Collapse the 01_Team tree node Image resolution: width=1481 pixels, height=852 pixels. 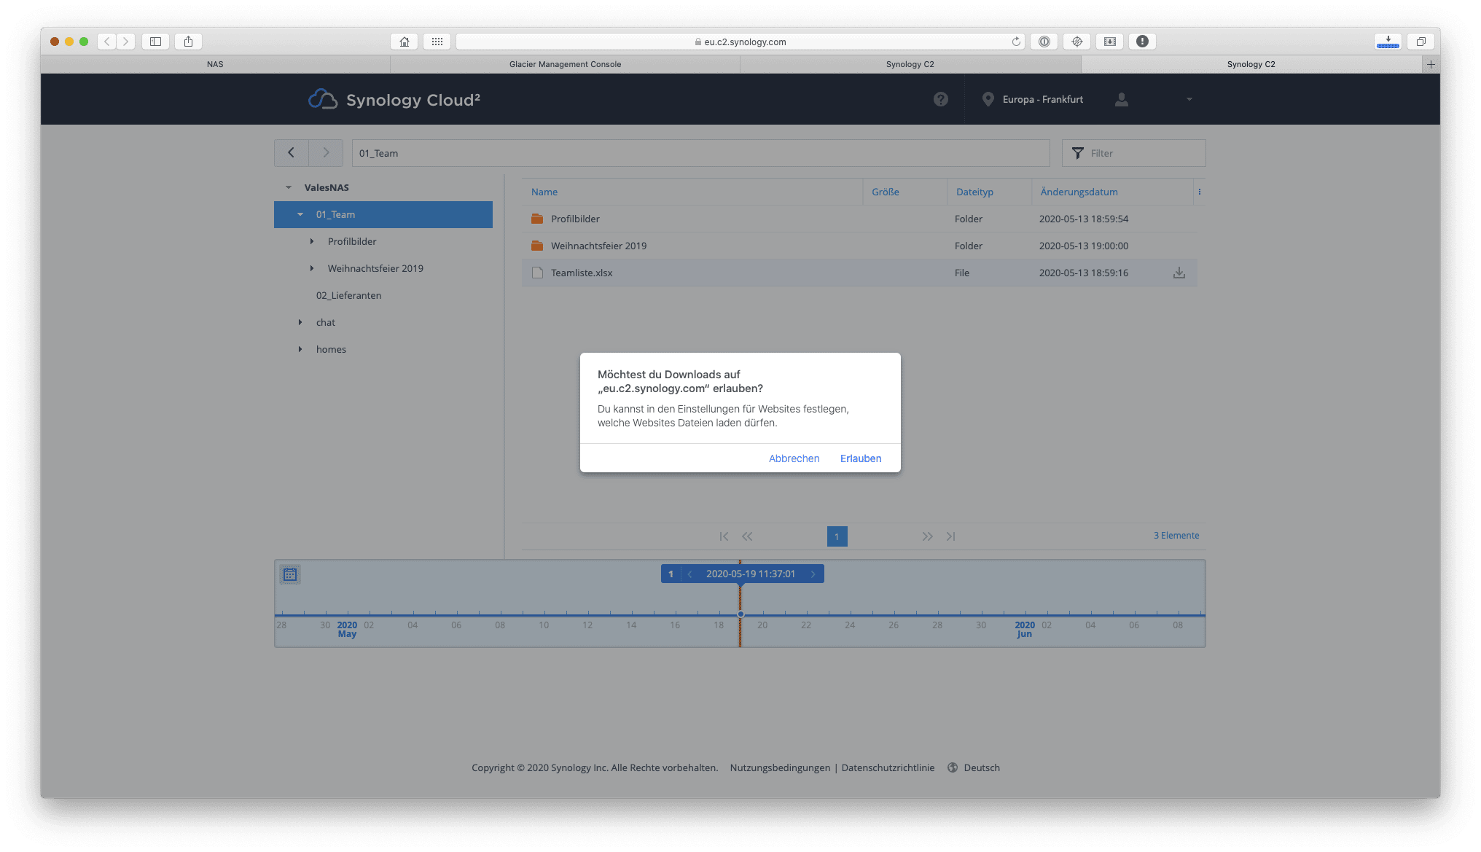[300, 214]
